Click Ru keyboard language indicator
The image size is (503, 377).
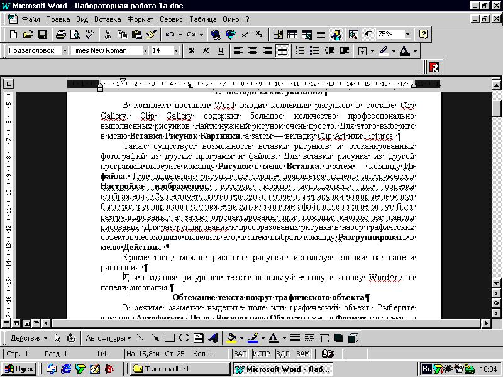tap(427, 369)
